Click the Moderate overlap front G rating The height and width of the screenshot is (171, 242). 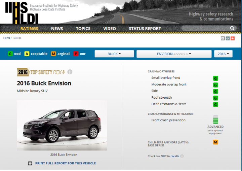click(215, 85)
